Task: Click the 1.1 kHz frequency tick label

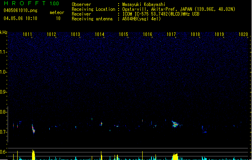Action: coord(3,52)
